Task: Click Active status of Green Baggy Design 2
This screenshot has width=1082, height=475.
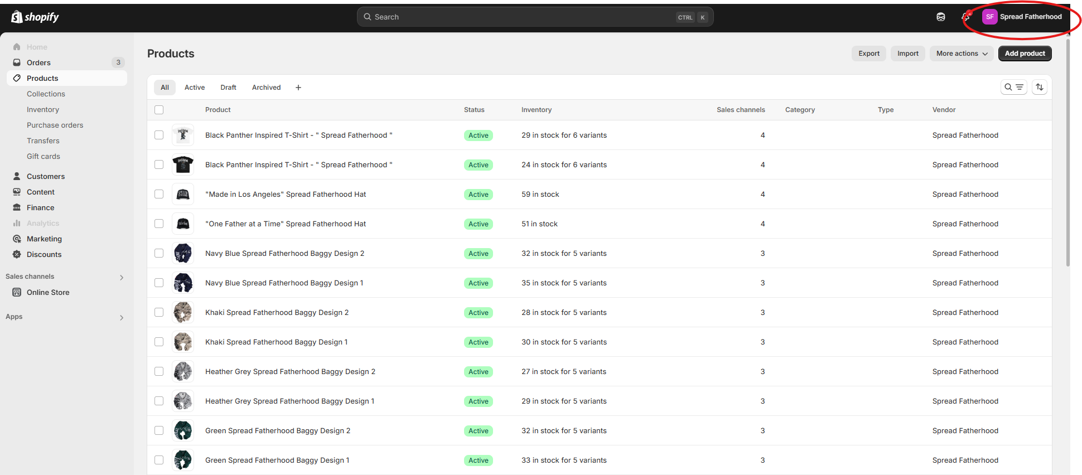Action: [479, 430]
